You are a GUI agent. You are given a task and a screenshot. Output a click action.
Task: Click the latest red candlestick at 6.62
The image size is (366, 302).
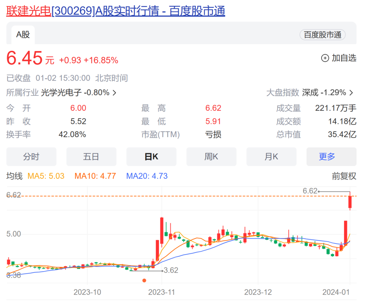(x=350, y=202)
